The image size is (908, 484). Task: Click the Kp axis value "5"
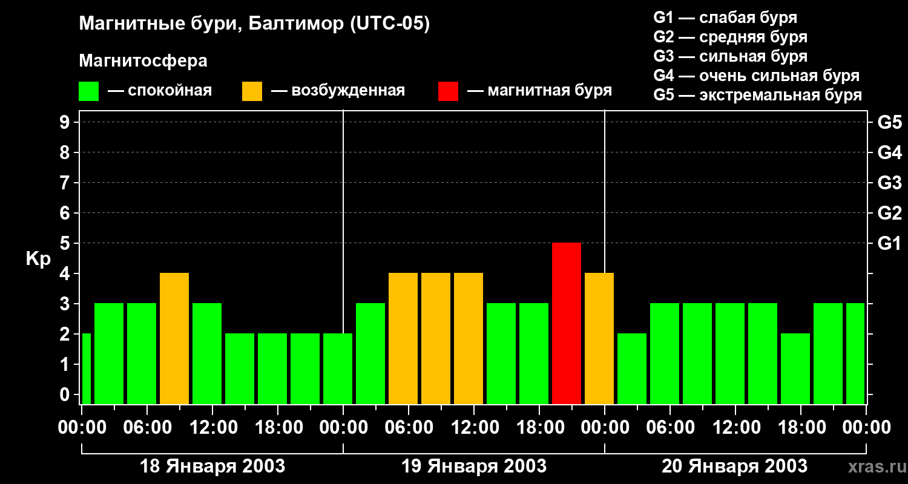[x=66, y=243]
